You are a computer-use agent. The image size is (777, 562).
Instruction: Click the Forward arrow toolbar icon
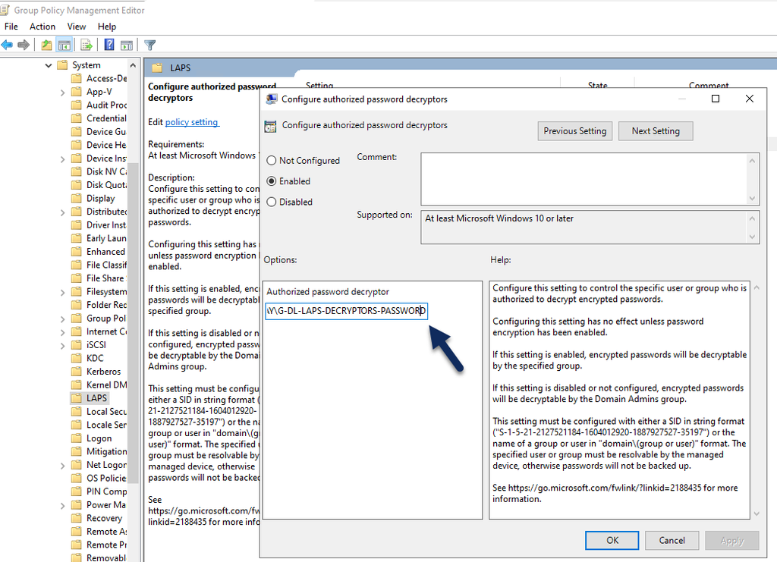24,45
